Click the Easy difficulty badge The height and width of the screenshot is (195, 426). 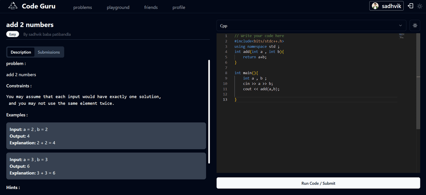(x=13, y=34)
